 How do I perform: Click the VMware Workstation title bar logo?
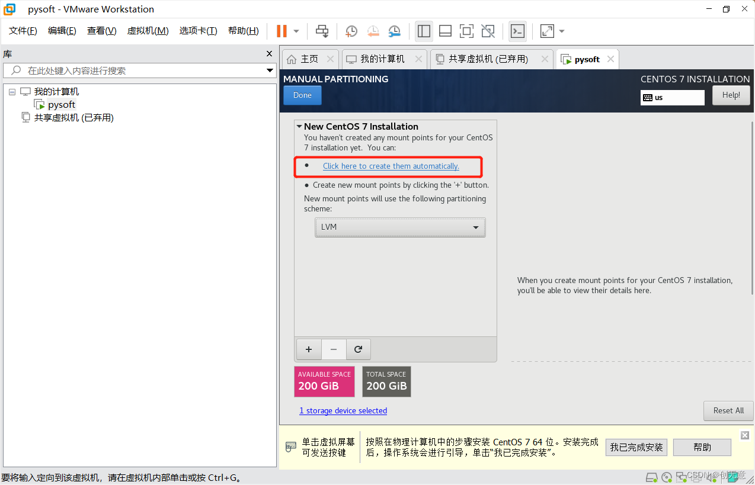click(9, 9)
